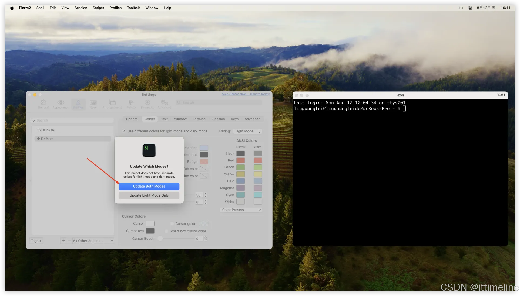This screenshot has height=296, width=520.
Task: Enable the Cursor guide checkbox
Action: 172,224
